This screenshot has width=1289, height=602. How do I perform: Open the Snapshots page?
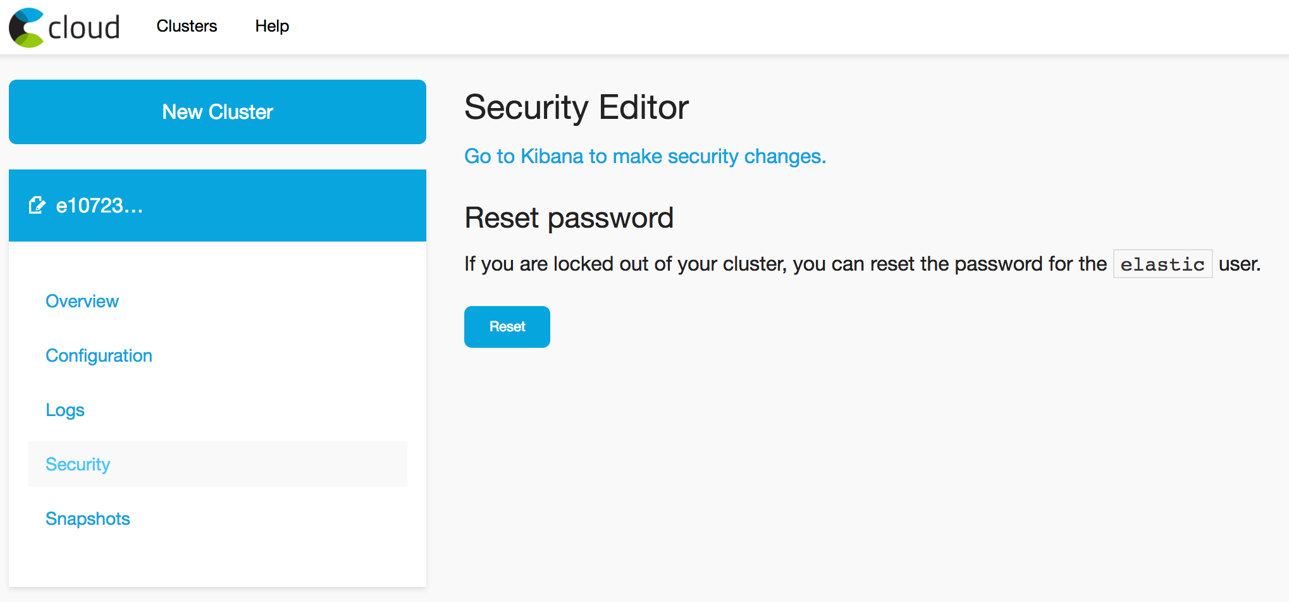[x=88, y=519]
